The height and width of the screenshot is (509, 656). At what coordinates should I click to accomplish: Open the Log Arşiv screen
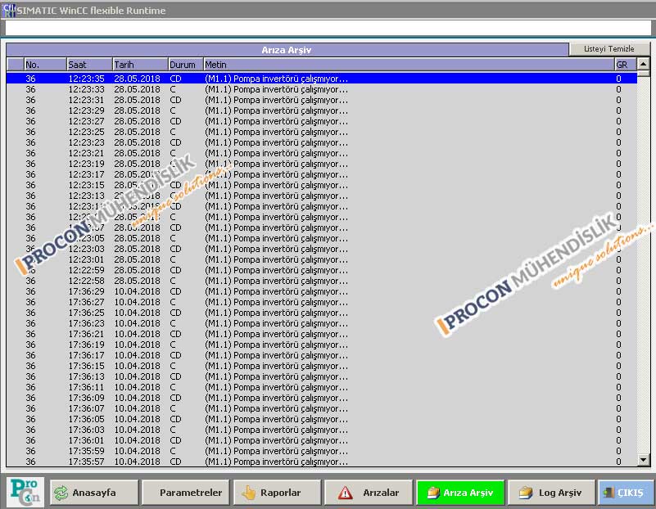point(551,493)
